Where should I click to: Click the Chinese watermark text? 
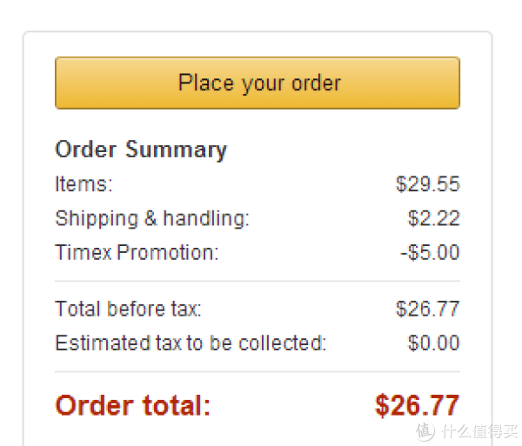[479, 431]
